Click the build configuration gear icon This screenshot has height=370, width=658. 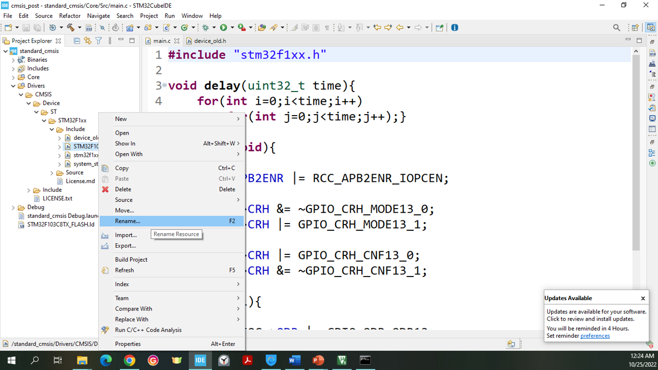[x=52, y=28]
